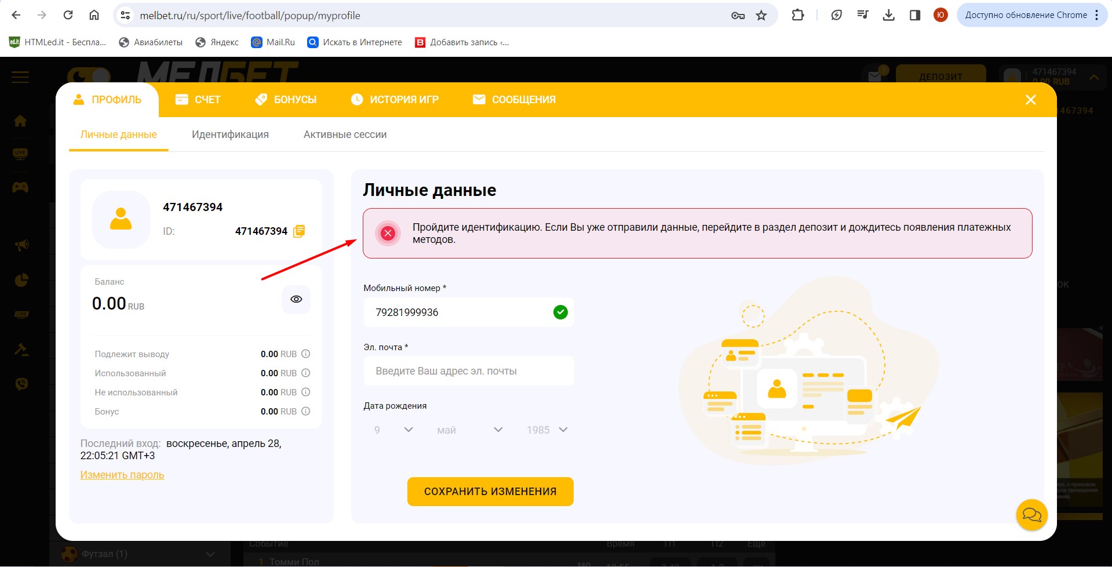Click info icon beside Использованный amount
This screenshot has height=567, width=1112.
click(306, 373)
